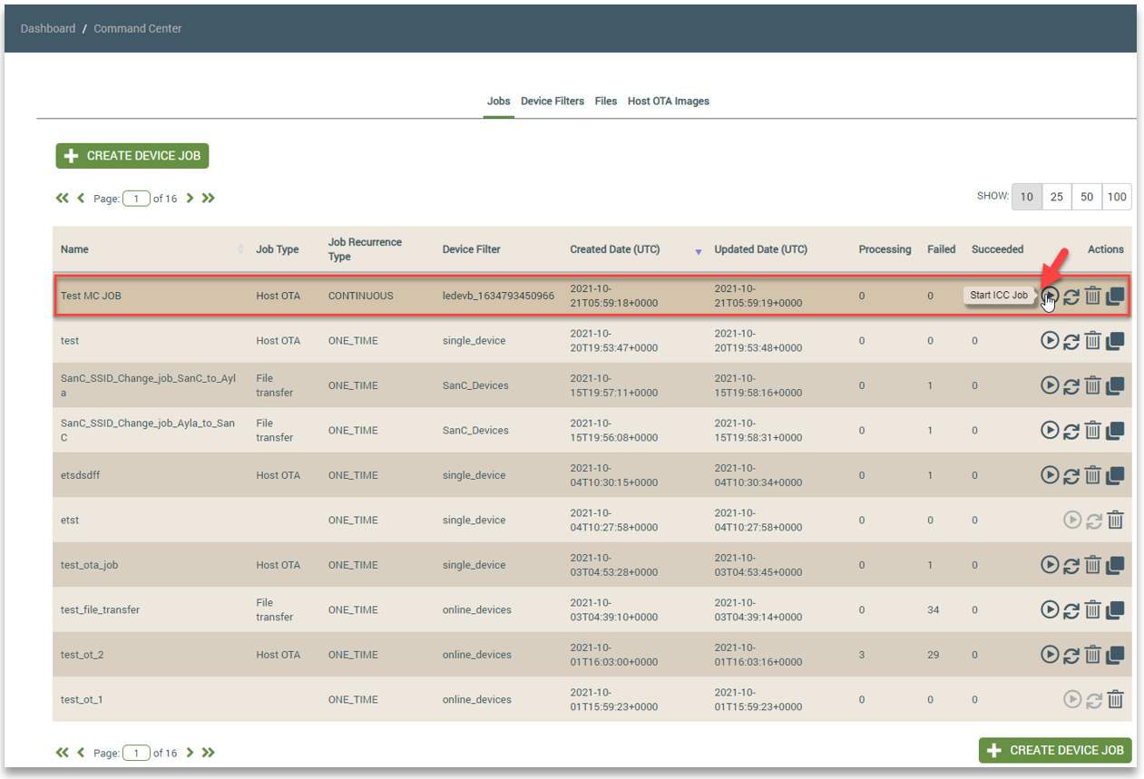1144x779 pixels.
Task: Click the 'CONTINUOUS' recurrence type cell
Action: tap(361, 296)
